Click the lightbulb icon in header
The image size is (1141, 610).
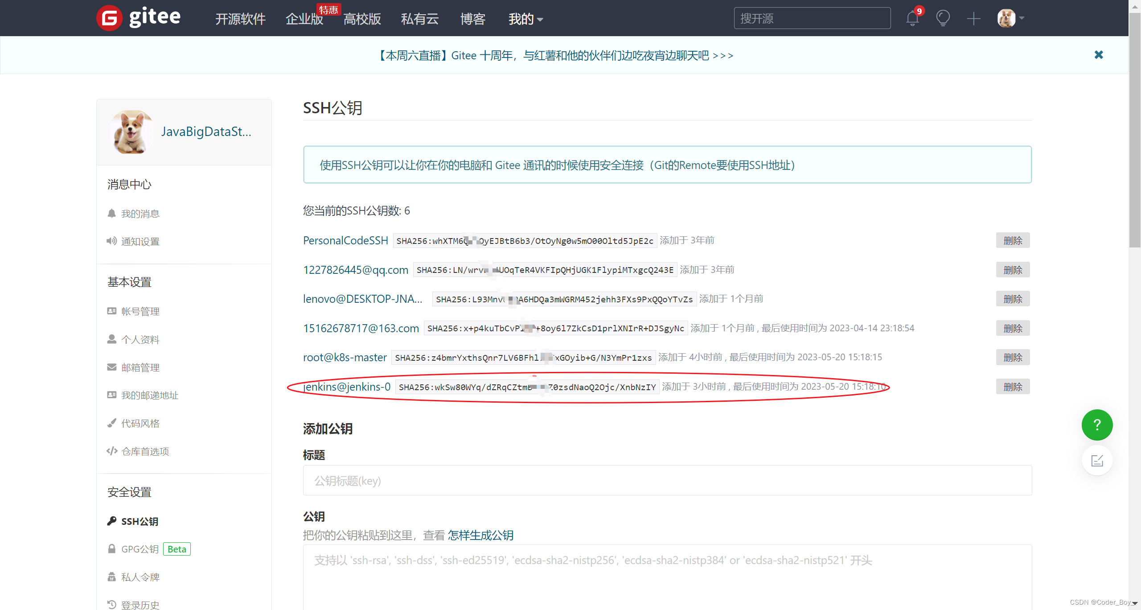[x=943, y=18]
